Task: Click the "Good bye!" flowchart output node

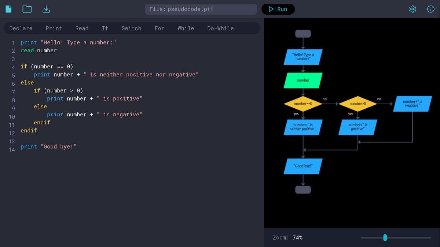Action: 303,166
